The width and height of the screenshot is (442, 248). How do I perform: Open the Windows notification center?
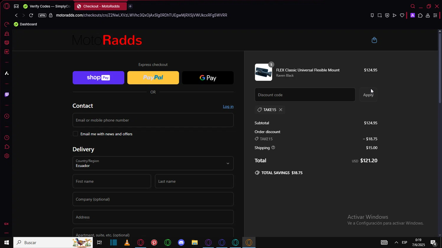point(433,242)
